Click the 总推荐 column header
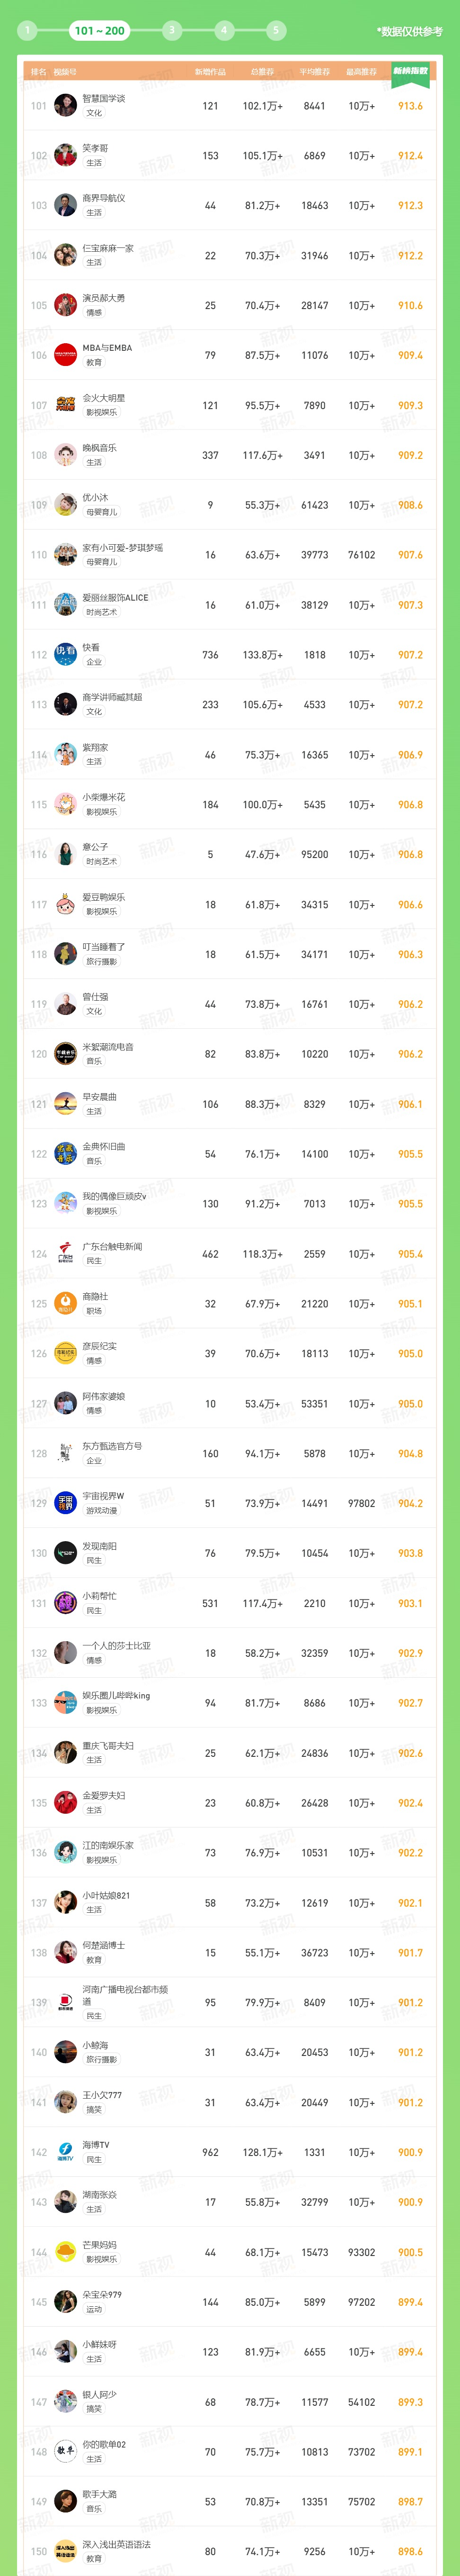This screenshot has height=2576, width=460. click(263, 72)
